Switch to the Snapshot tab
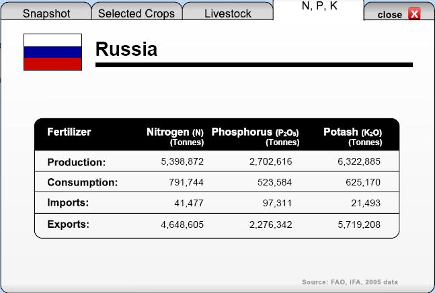The width and height of the screenshot is (435, 293). (x=46, y=11)
